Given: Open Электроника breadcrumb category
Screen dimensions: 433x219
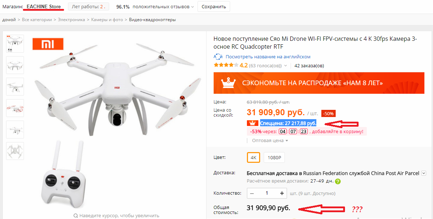Looking at the screenshot, I should pos(72,20).
